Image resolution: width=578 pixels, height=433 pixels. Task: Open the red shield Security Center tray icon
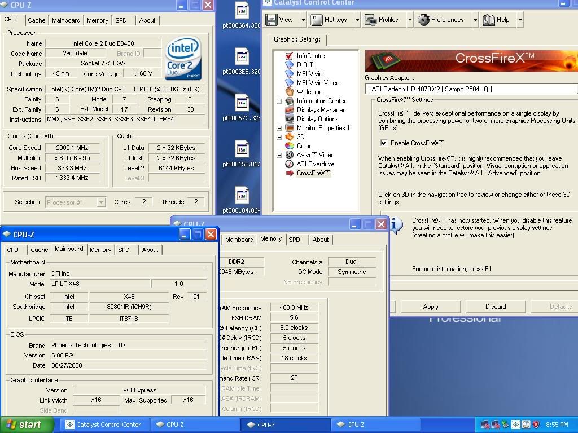click(x=536, y=425)
